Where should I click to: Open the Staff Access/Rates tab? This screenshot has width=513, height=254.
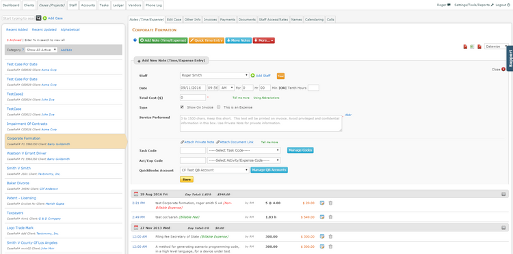274,20
